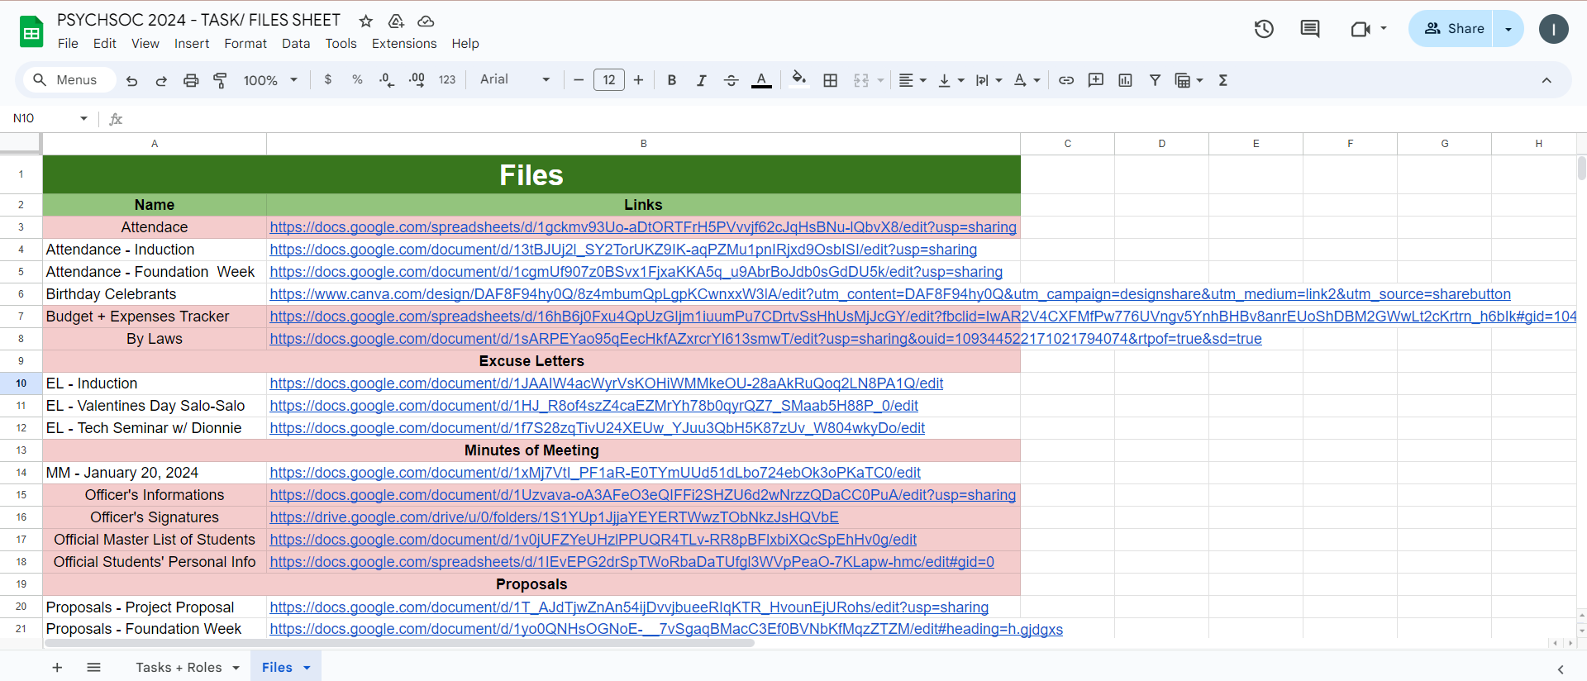This screenshot has height=681, width=1587.
Task: Click the Create a filter icon
Action: tap(1155, 80)
